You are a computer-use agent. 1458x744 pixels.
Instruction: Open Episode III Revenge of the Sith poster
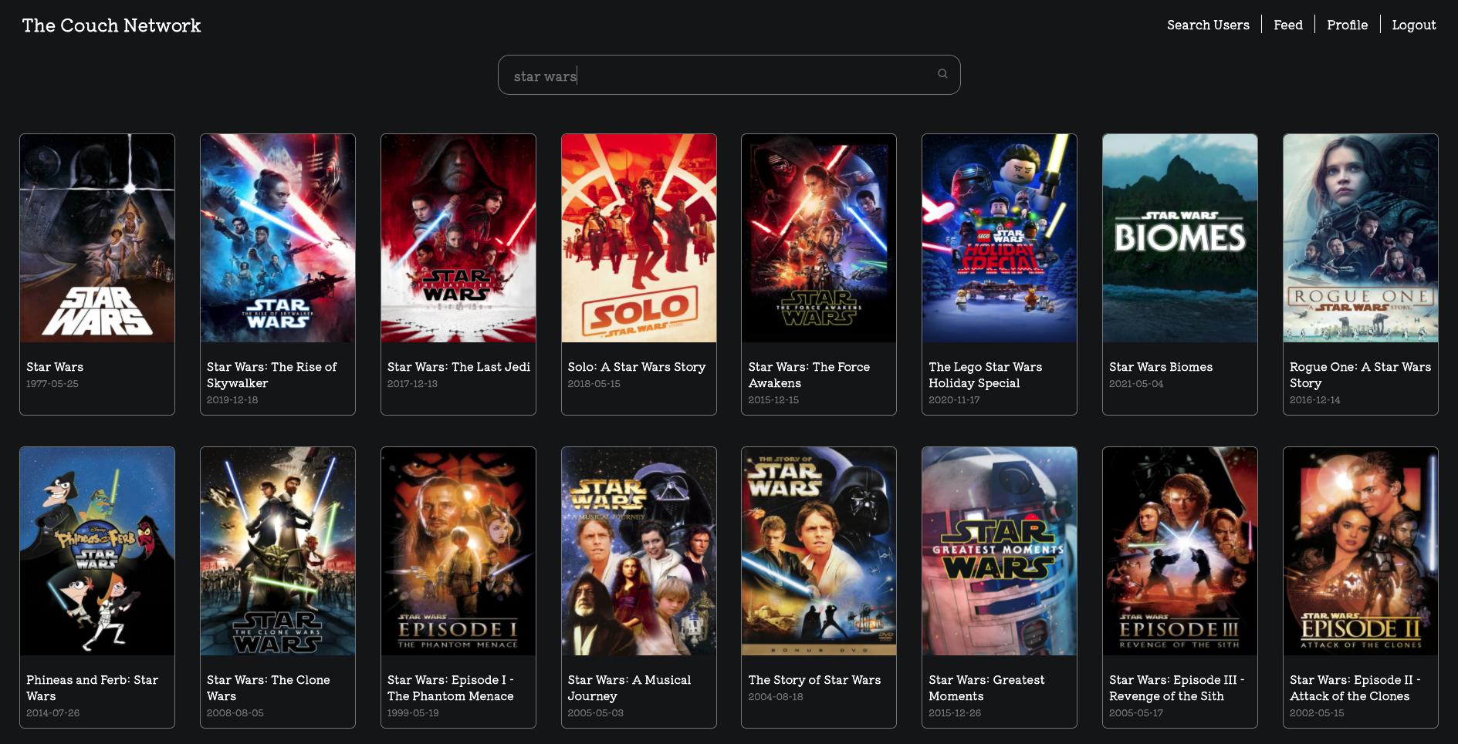pos(1180,551)
